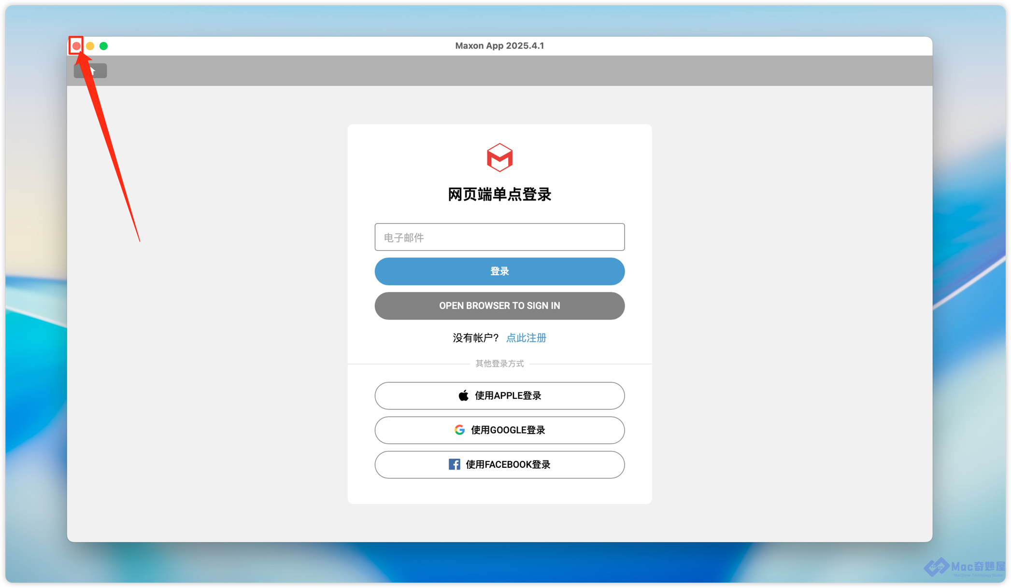Open the 点此注册 registration link
Image resolution: width=1011 pixels, height=588 pixels.
pyautogui.click(x=526, y=338)
